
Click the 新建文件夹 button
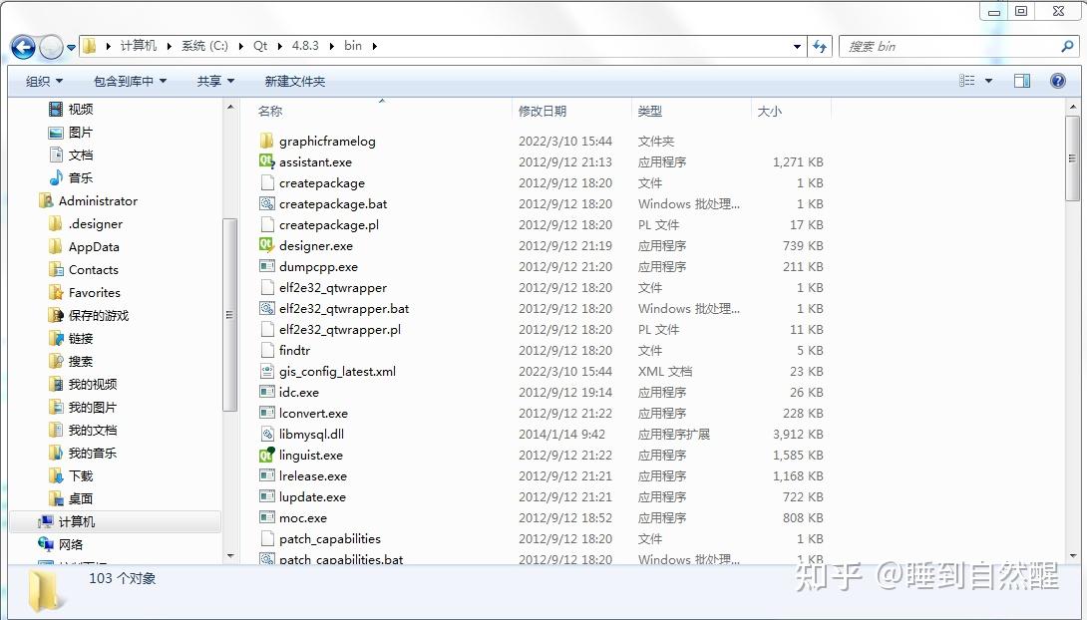pyautogui.click(x=294, y=81)
